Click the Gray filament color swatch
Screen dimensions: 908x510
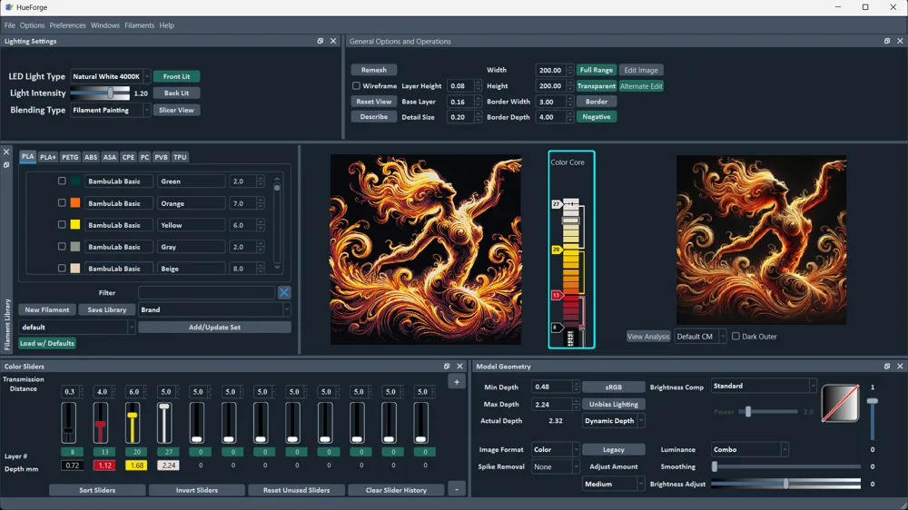[75, 247]
